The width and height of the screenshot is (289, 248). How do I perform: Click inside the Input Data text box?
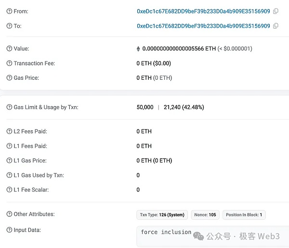click(212, 236)
